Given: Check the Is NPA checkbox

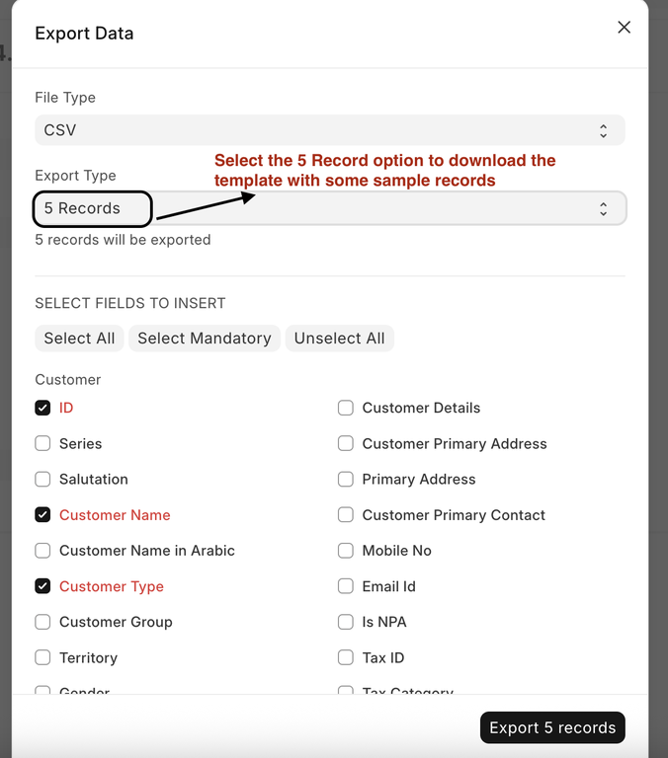Looking at the screenshot, I should (x=346, y=622).
